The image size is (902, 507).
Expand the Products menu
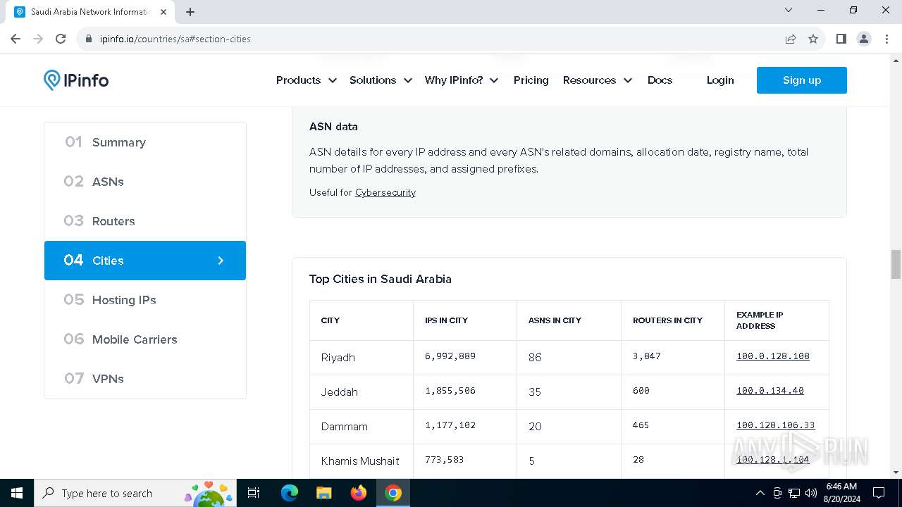pos(307,80)
